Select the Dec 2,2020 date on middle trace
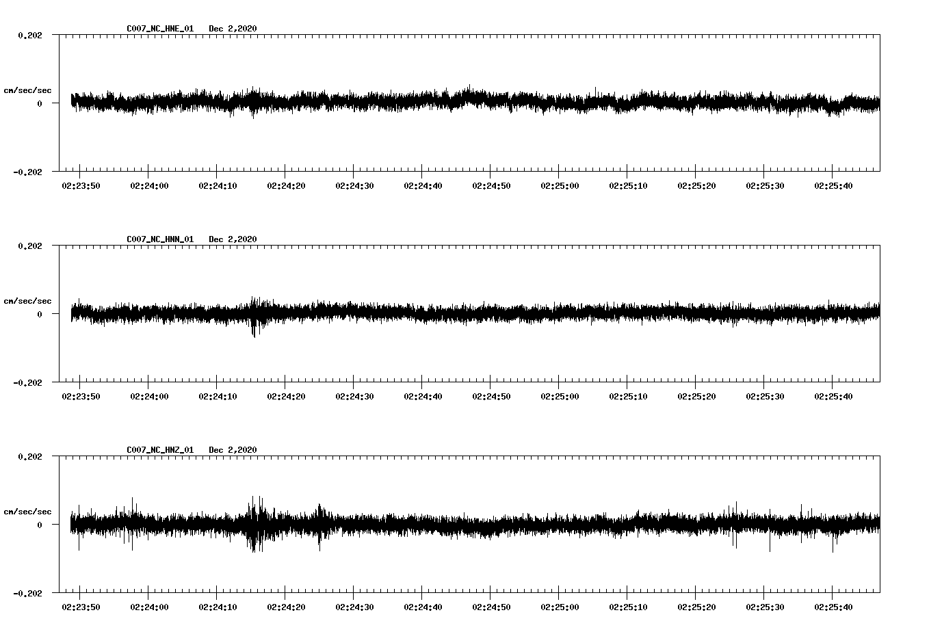The width and height of the screenshot is (929, 632). coord(233,239)
